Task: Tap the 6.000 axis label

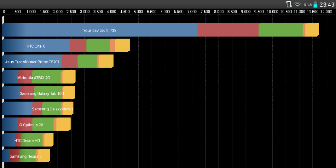Action: [x=165, y=12]
